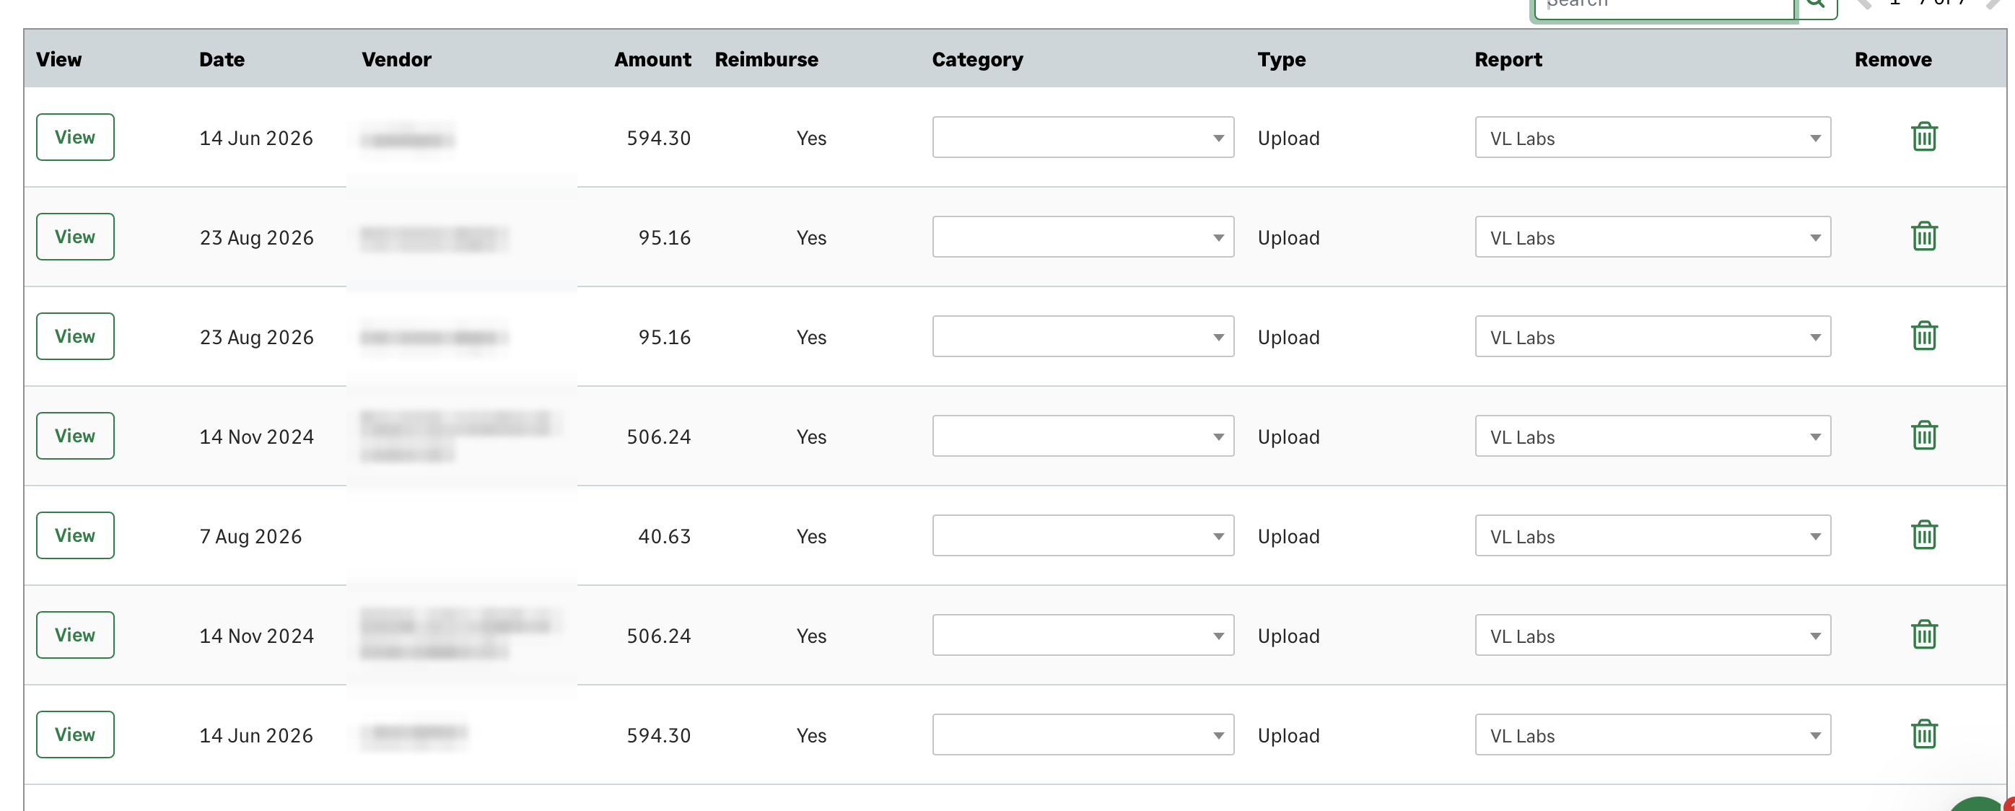
Task: Click View on the first 14 Jun 2026 row
Action: click(75, 138)
